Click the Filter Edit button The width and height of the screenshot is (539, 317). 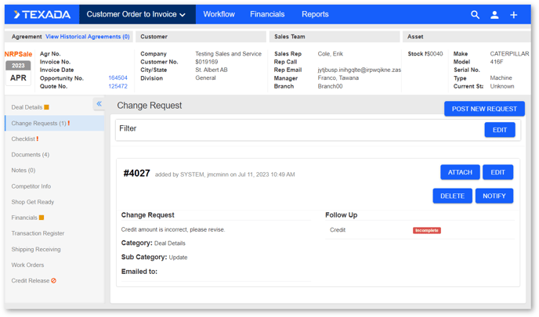click(x=499, y=130)
